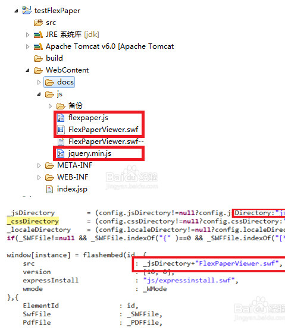Click the FlexPaperViewer.swf file icon
Image resolution: width=285 pixels, height=330 pixels.
pyautogui.click(x=61, y=130)
